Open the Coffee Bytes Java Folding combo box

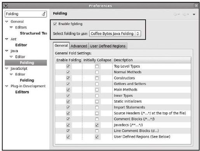115,34
